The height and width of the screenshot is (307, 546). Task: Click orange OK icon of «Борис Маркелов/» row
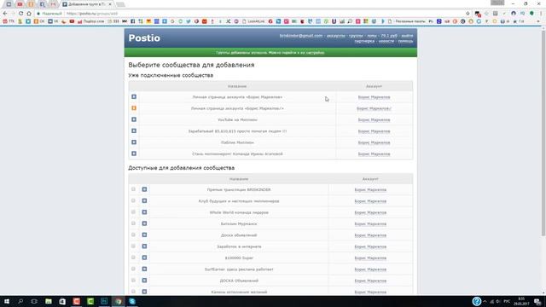pos(134,108)
